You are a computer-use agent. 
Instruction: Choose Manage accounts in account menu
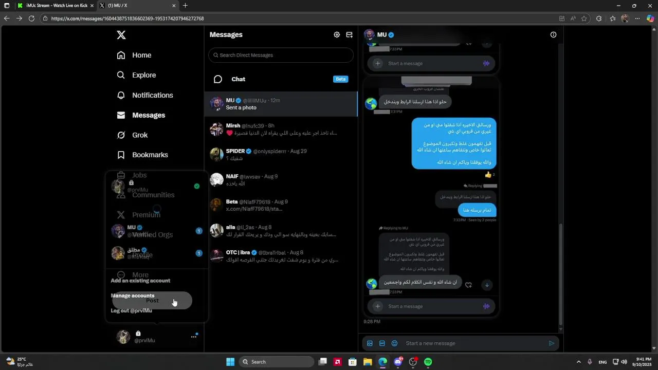pyautogui.click(x=133, y=295)
